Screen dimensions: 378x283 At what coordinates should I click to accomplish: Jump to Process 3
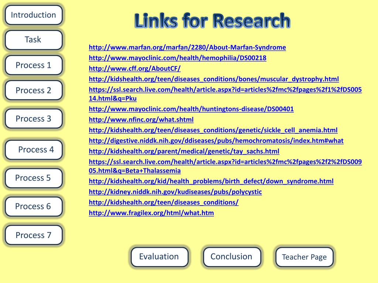point(34,118)
